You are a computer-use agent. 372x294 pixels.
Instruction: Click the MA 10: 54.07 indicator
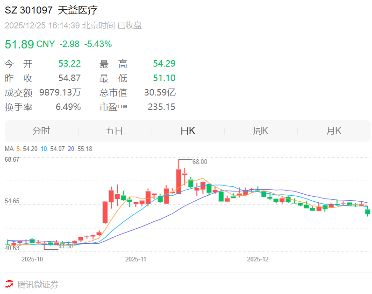coord(53,149)
